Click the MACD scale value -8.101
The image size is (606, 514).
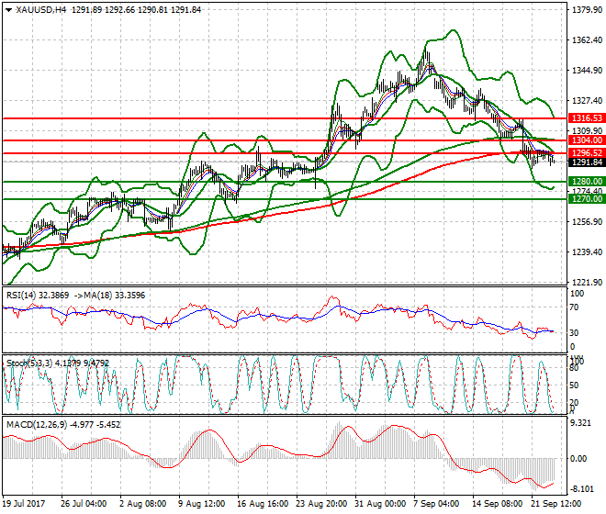coord(581,489)
